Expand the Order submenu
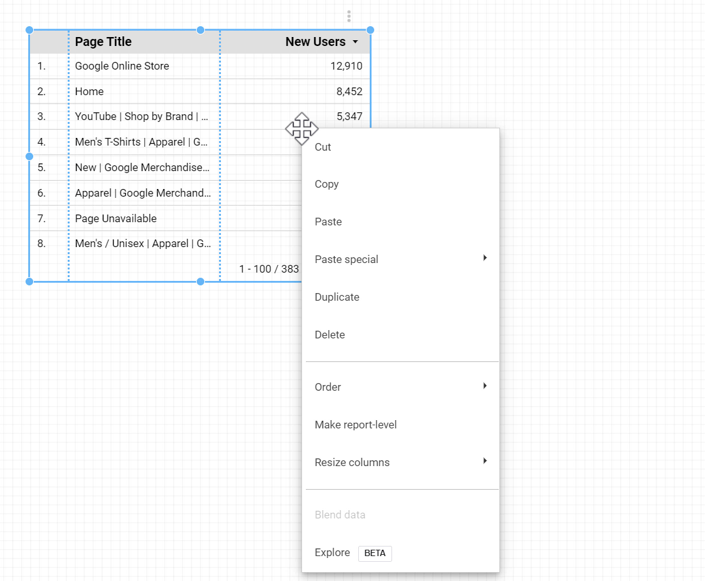This screenshot has width=705, height=581. [x=400, y=387]
